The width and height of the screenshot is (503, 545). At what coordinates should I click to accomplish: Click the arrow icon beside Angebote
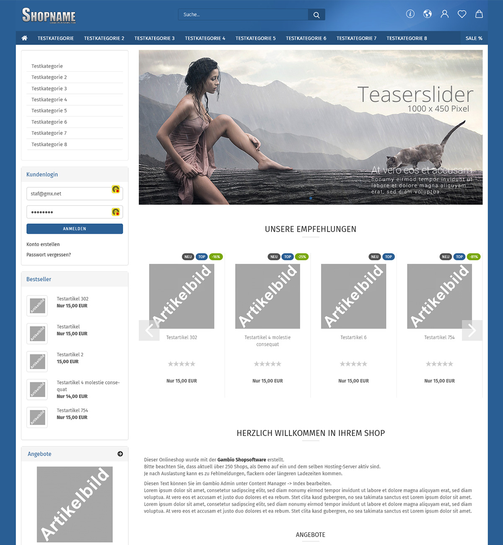(x=120, y=454)
